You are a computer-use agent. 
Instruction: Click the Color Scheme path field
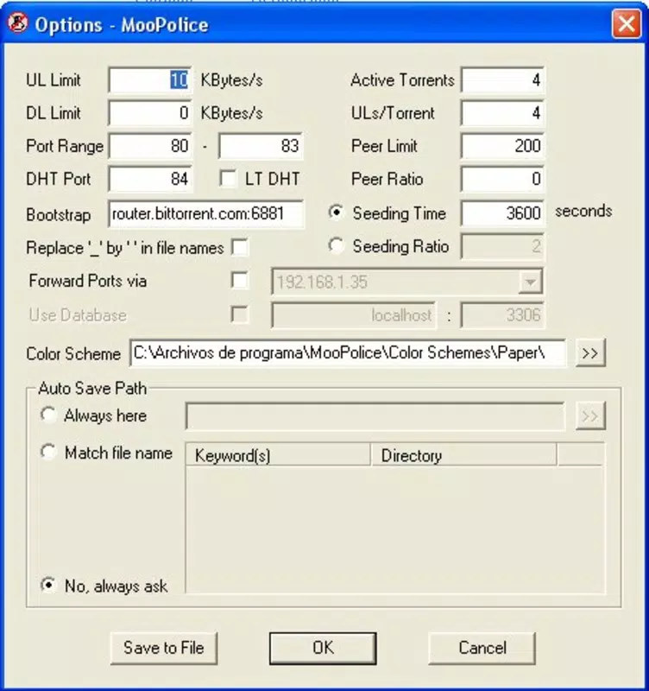click(348, 352)
